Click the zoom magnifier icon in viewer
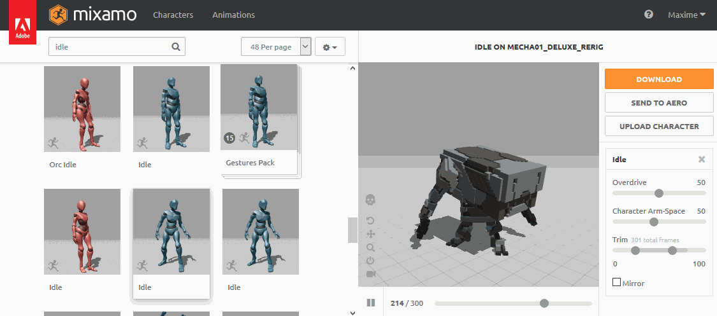The width and height of the screenshot is (717, 316). 370,247
